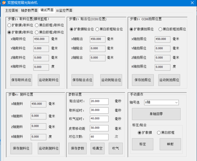This screenshot has width=197, height=161.
Task: Choose 黑白胶框贴合位 radio option
Action: pos(97,29)
